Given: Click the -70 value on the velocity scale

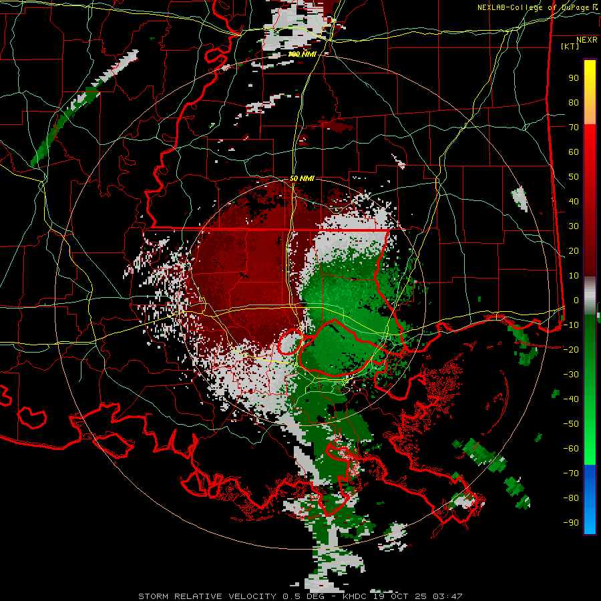Looking at the screenshot, I should pyautogui.click(x=571, y=473).
